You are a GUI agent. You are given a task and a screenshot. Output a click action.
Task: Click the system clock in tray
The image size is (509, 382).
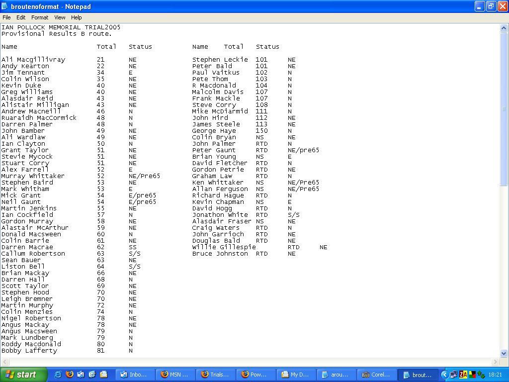click(x=495, y=375)
